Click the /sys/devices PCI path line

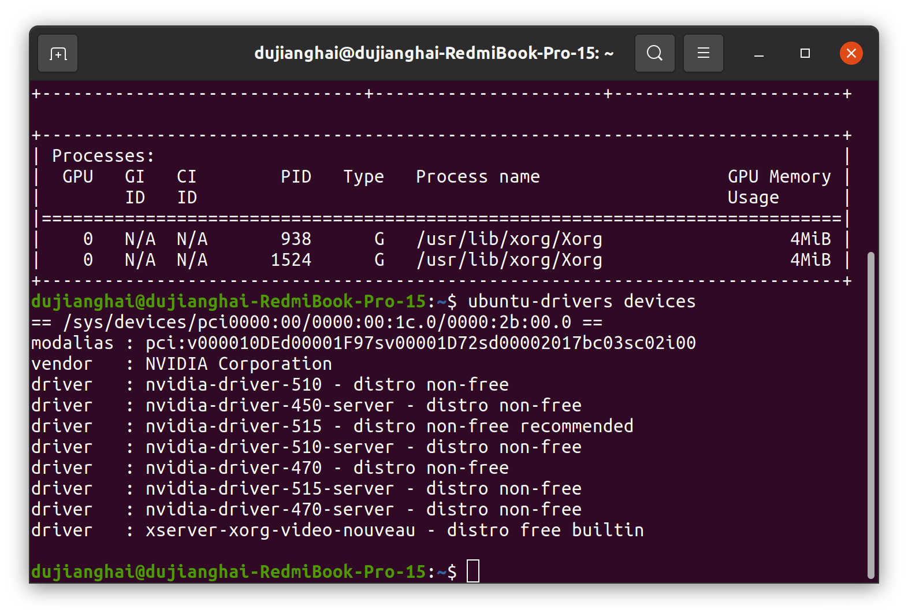tap(317, 322)
